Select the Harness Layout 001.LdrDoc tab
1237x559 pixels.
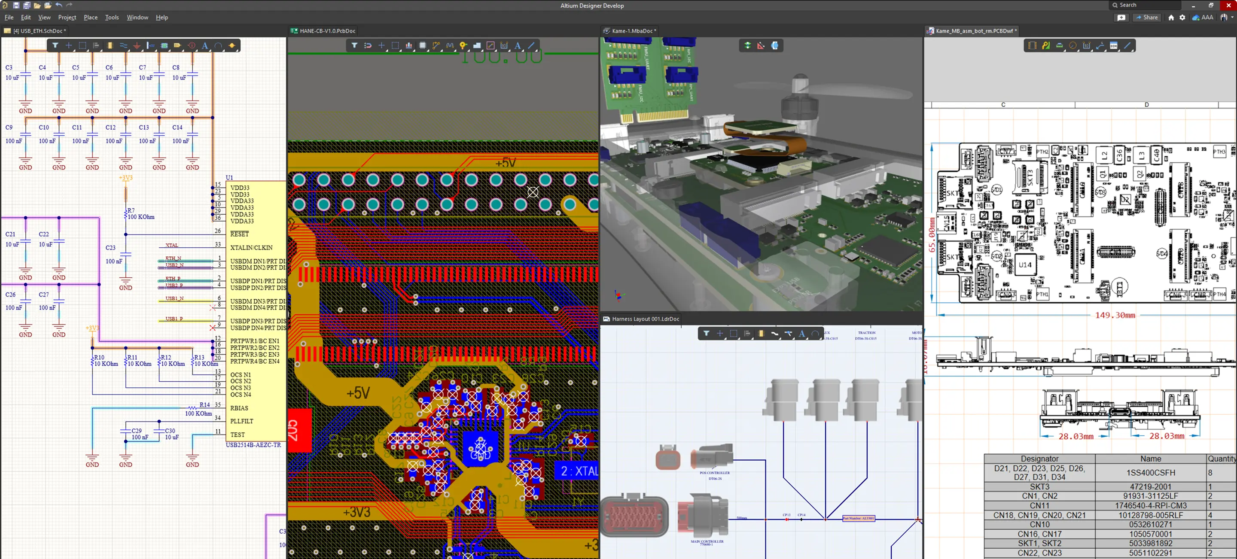click(644, 319)
